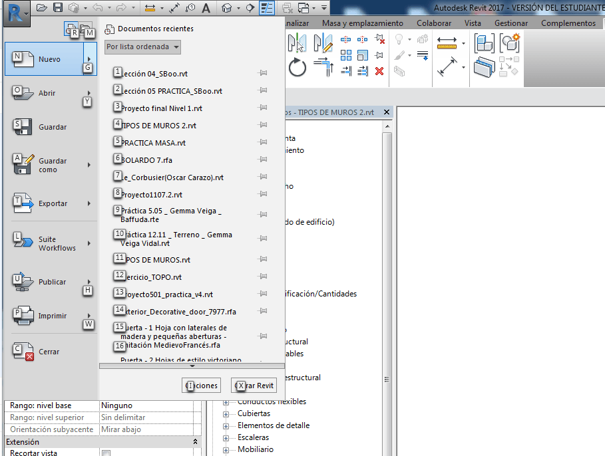
Task: Open the Masa y emplazamiento ribbon tab
Action: [x=363, y=23]
